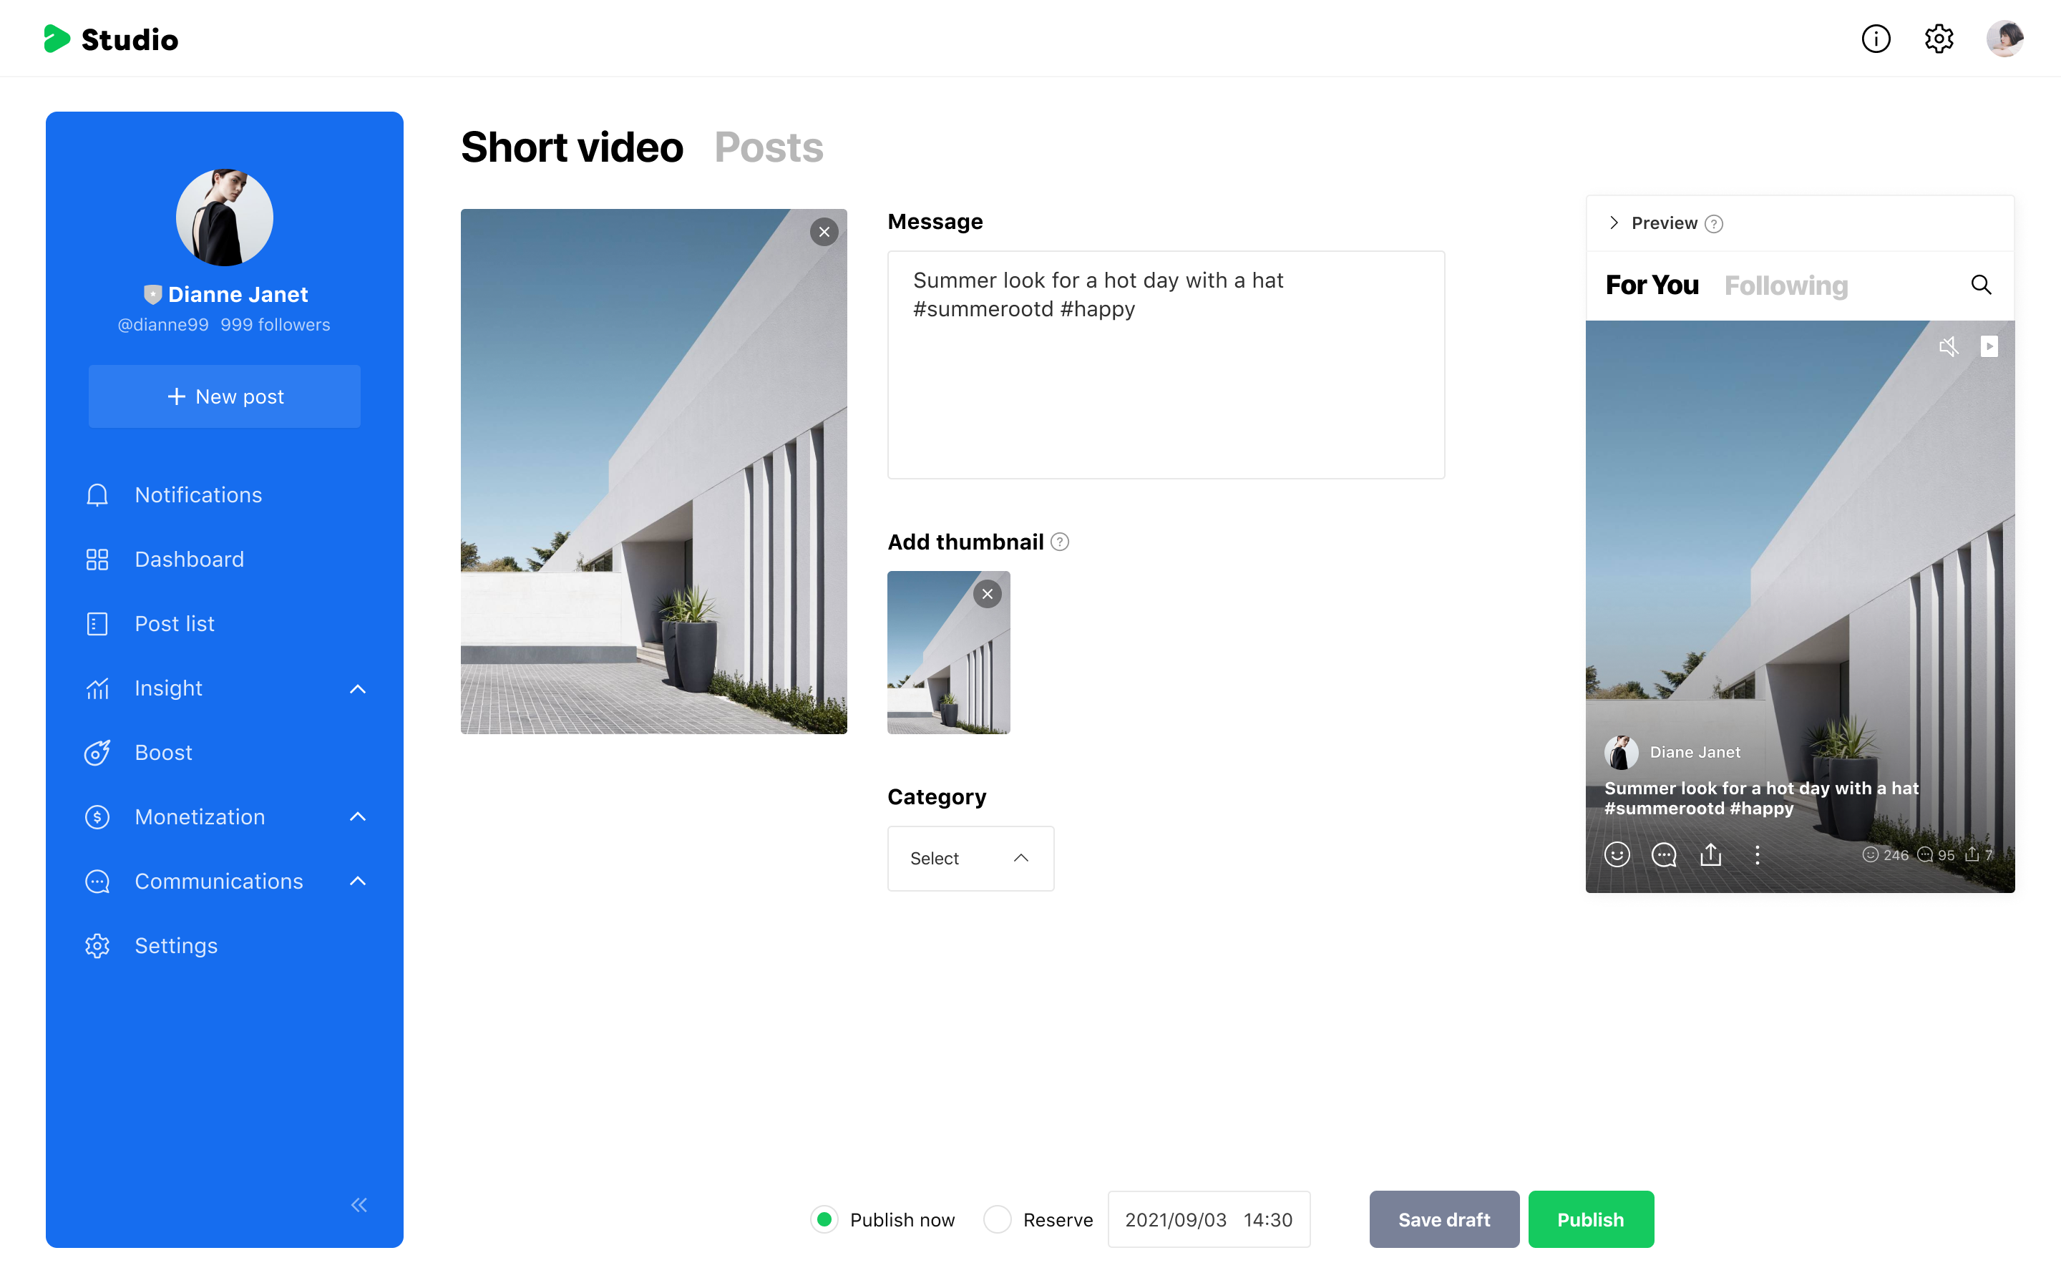Click the sidebar profile picture
2061x1288 pixels.
tap(224, 218)
